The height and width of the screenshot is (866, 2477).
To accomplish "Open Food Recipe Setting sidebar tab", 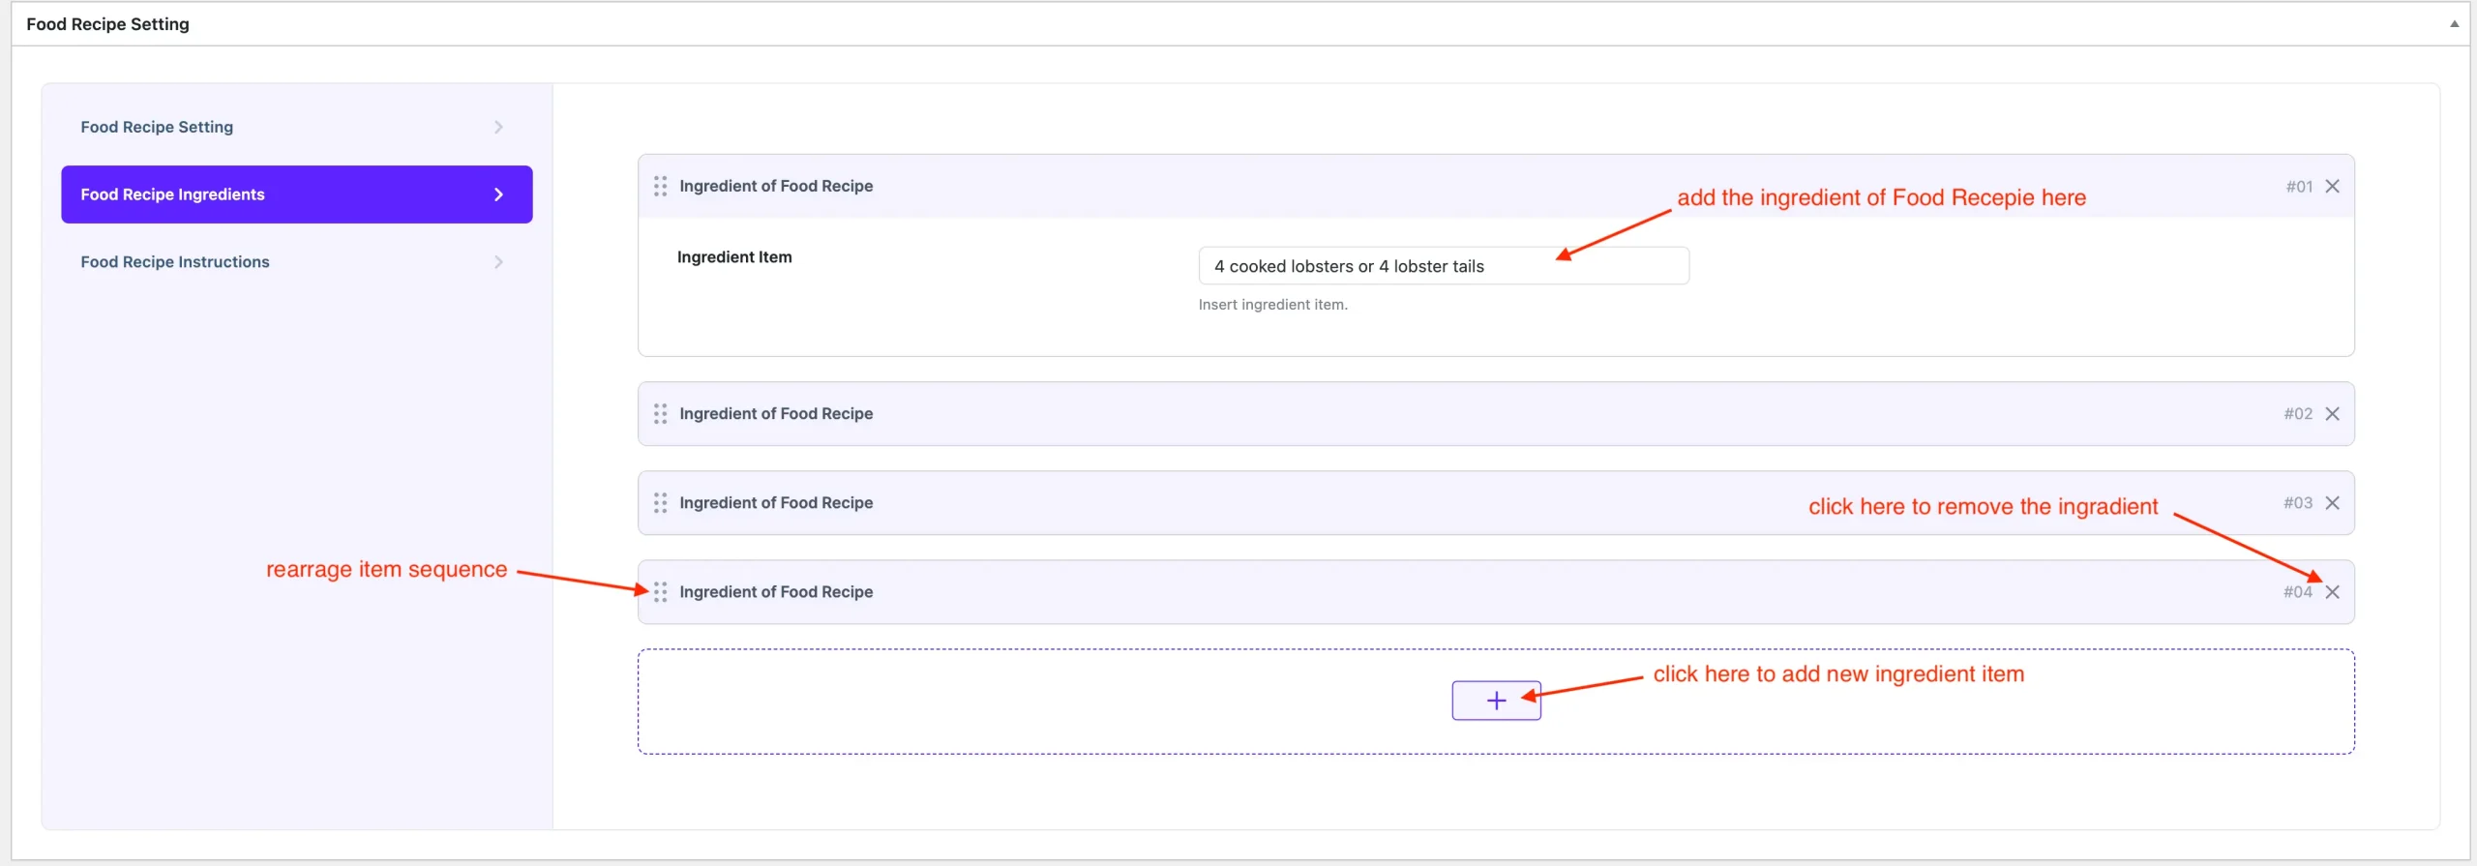I will (157, 128).
